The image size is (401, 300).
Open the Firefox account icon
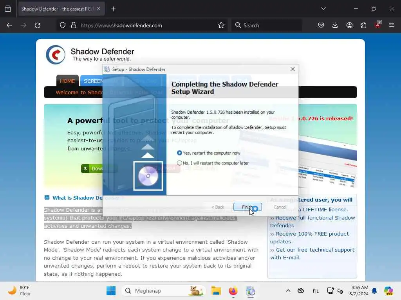pyautogui.click(x=349, y=25)
